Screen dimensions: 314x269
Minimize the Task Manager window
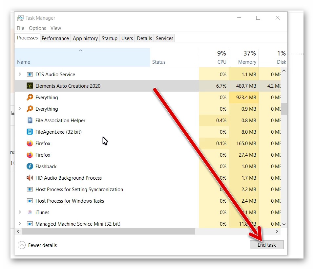pos(239,18)
